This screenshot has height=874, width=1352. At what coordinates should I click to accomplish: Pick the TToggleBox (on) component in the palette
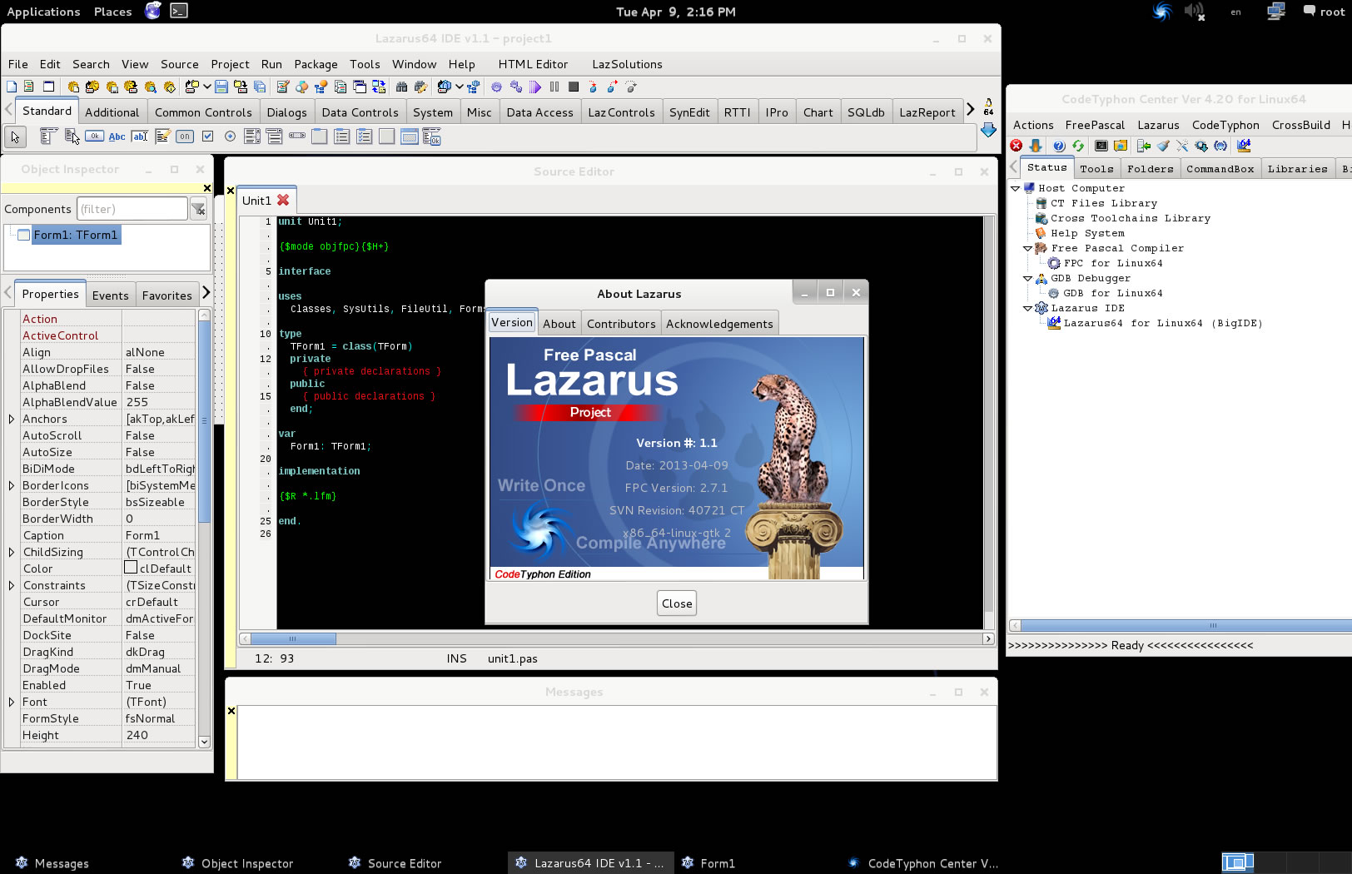click(185, 137)
